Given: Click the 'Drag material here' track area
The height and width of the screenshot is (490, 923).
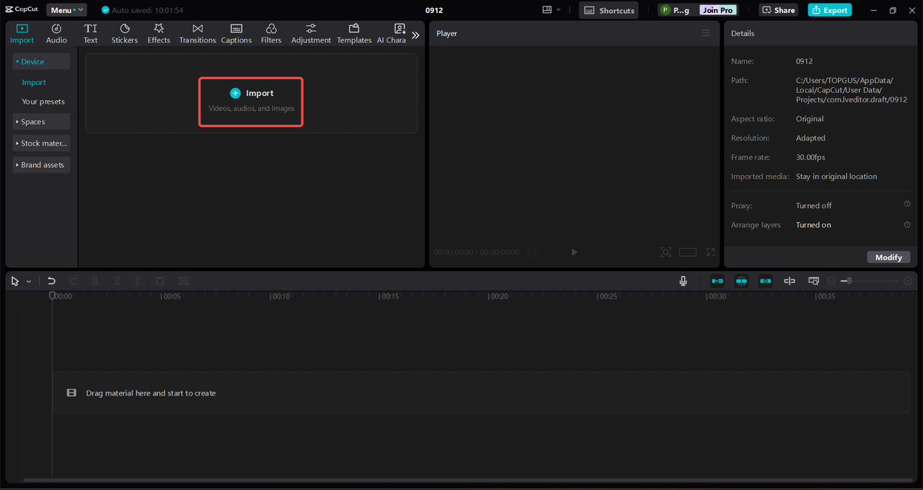Looking at the screenshot, I should (x=481, y=393).
